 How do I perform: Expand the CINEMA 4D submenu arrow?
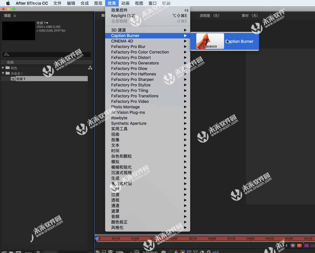click(185, 41)
